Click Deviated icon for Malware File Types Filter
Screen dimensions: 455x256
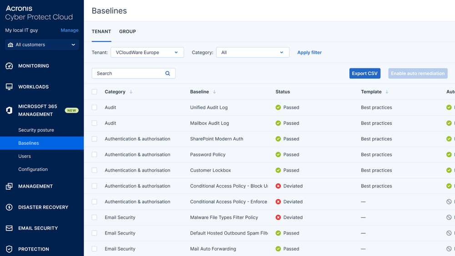click(x=278, y=217)
